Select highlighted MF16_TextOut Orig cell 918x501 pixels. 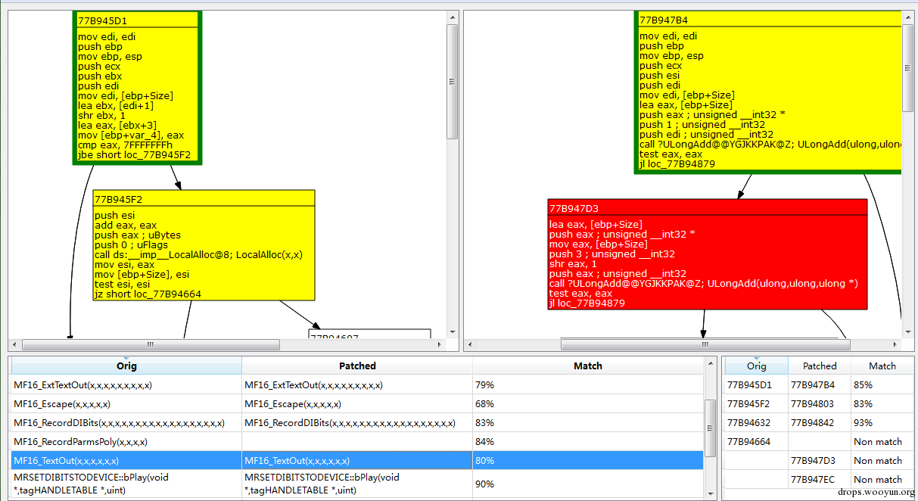(x=126, y=460)
